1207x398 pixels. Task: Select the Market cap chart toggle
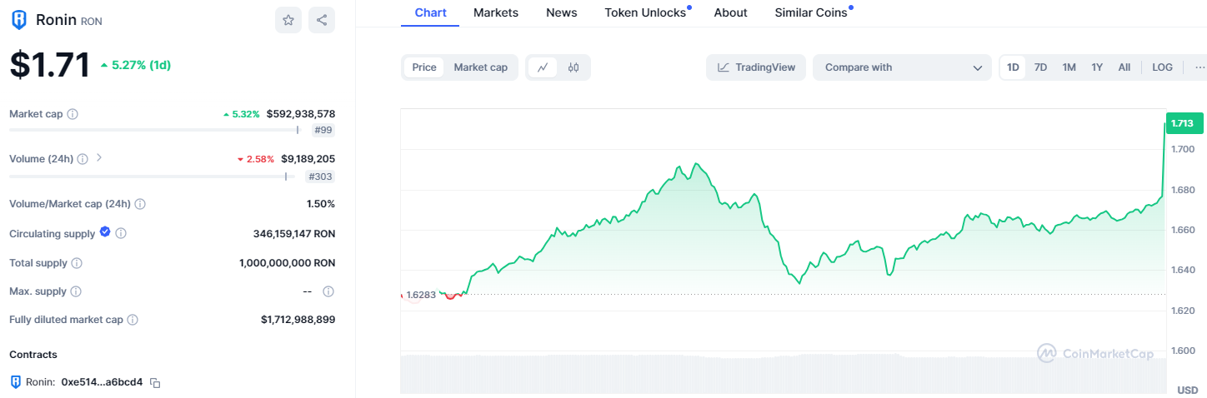(481, 67)
